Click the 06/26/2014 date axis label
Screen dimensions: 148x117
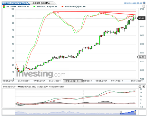coord(8,81)
